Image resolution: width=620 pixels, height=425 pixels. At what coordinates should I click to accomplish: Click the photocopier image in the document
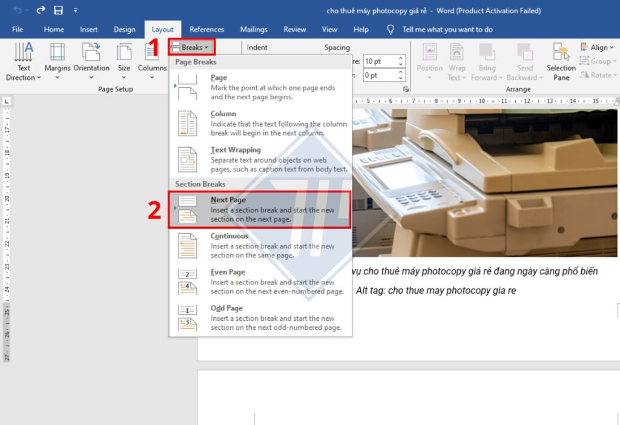[485, 183]
